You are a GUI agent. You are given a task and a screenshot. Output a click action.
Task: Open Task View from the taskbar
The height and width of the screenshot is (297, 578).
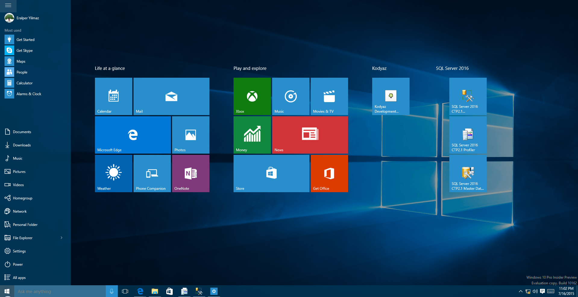125,291
